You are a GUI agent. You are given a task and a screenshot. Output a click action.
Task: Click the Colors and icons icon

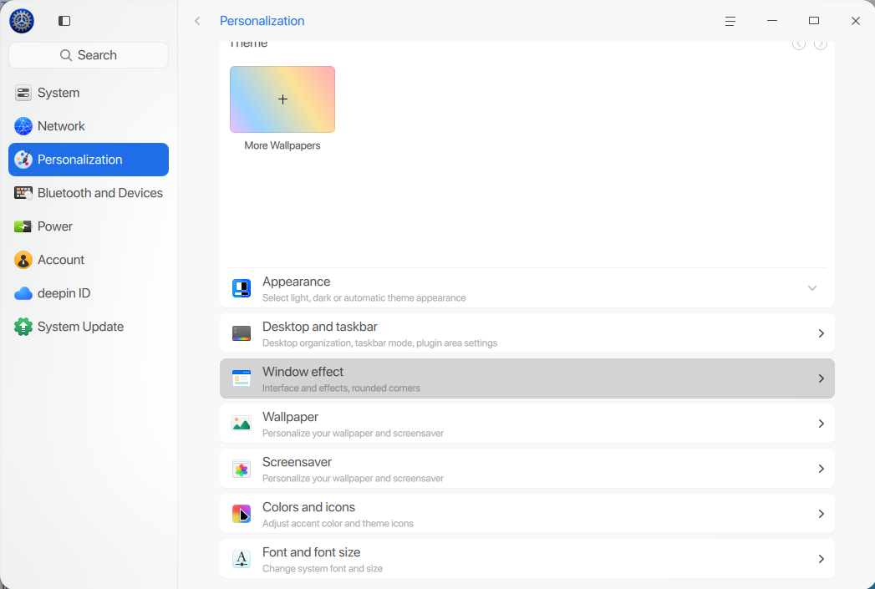(x=242, y=515)
